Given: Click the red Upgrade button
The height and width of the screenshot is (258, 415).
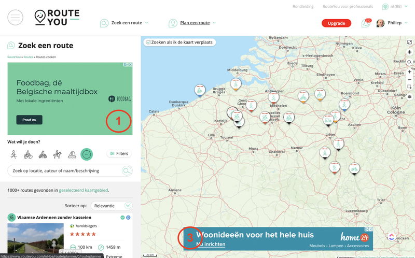Looking at the screenshot, I should pos(336,23).
